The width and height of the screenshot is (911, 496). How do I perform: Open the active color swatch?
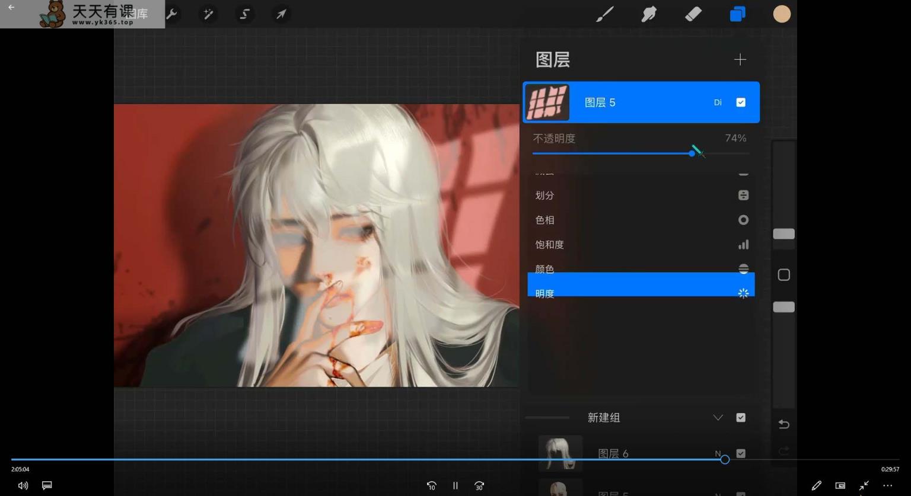click(782, 14)
